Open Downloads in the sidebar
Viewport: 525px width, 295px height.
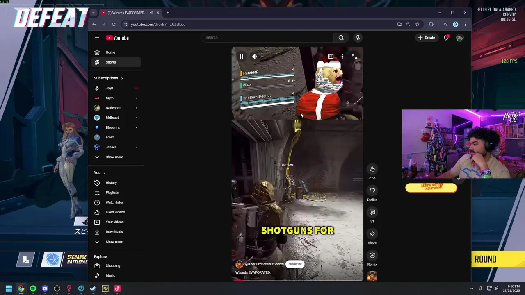(116, 232)
